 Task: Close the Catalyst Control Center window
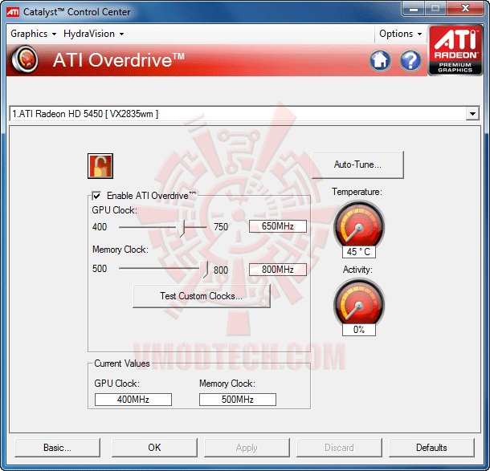pos(465,9)
